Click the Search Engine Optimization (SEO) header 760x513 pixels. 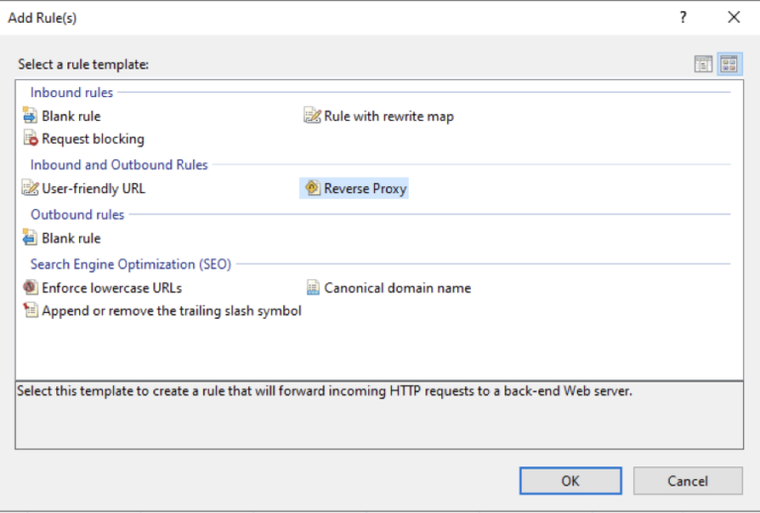(x=131, y=263)
